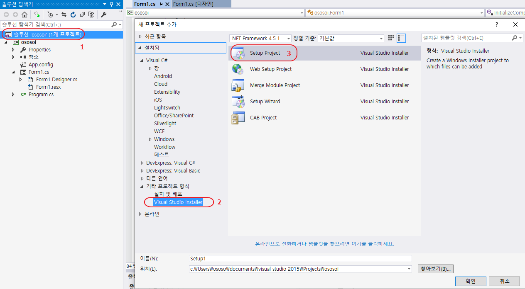The width and height of the screenshot is (525, 289).
Task: Click the 취소 (Cancel) button
Action: (x=505, y=281)
